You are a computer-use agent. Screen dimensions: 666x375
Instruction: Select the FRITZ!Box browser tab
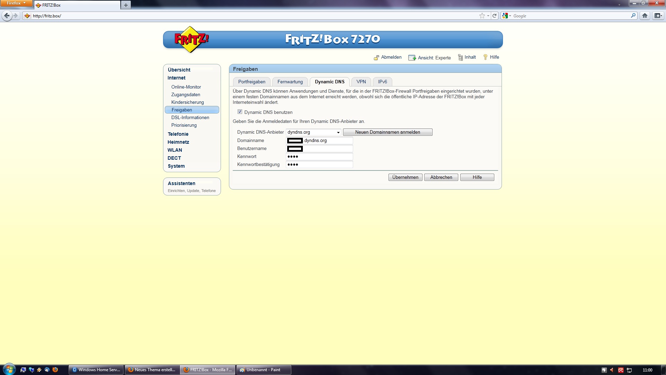(77, 5)
